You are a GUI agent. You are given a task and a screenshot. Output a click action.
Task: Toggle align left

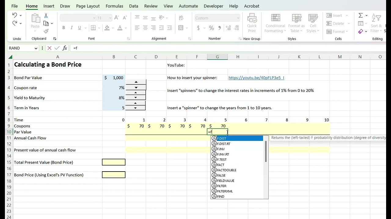click(x=137, y=28)
